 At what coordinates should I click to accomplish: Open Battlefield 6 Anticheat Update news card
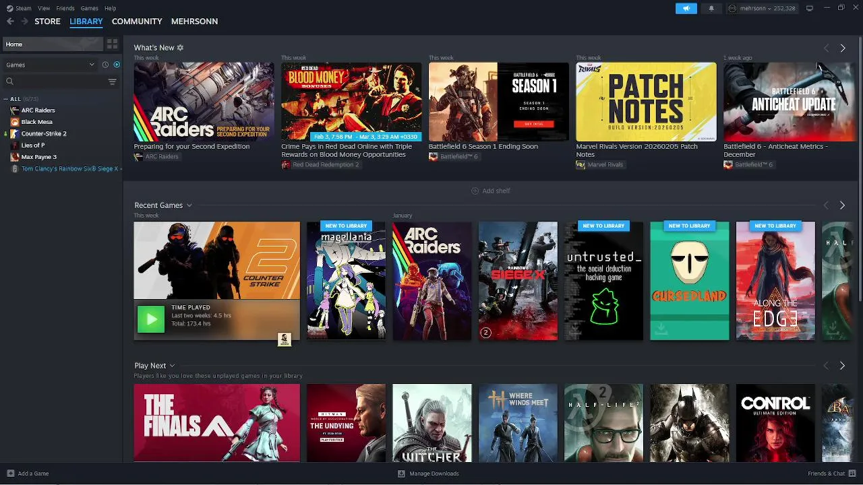(x=789, y=102)
